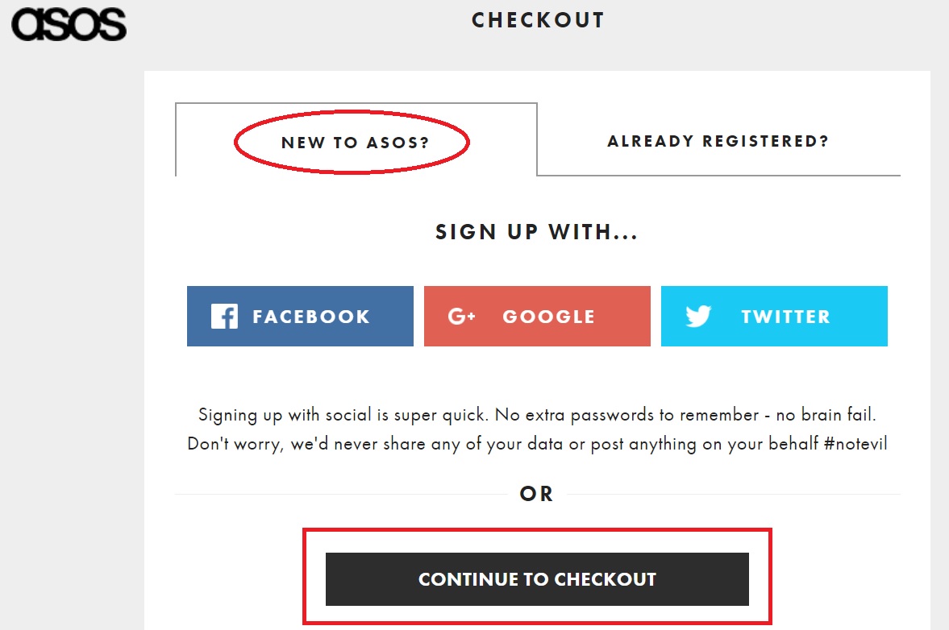Click the Twitter bird icon
This screenshot has height=630, width=949.
click(698, 316)
